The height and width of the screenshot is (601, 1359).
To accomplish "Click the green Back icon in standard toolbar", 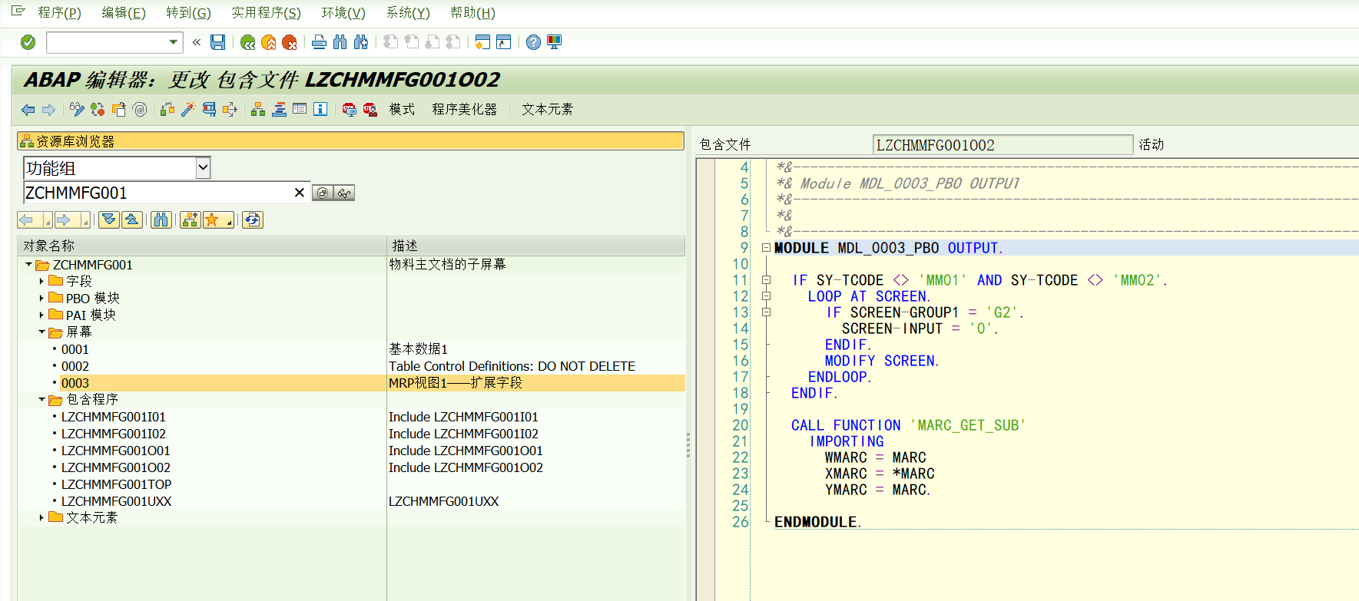I will click(247, 42).
